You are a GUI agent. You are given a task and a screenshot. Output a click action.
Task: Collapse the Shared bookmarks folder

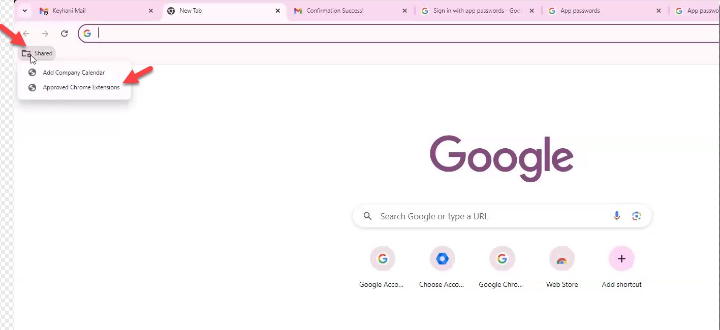(x=37, y=53)
